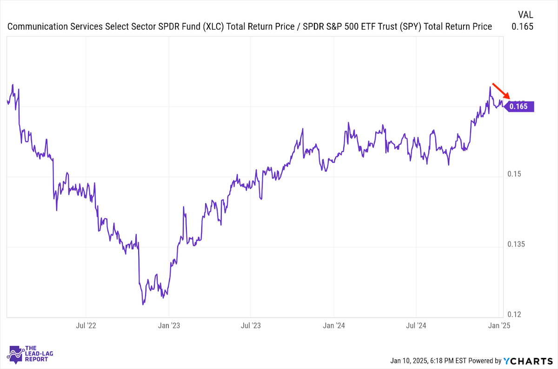Screen dimensions: 558x369
Task: Select the Jan '25 x-axis label
Action: tap(500, 325)
